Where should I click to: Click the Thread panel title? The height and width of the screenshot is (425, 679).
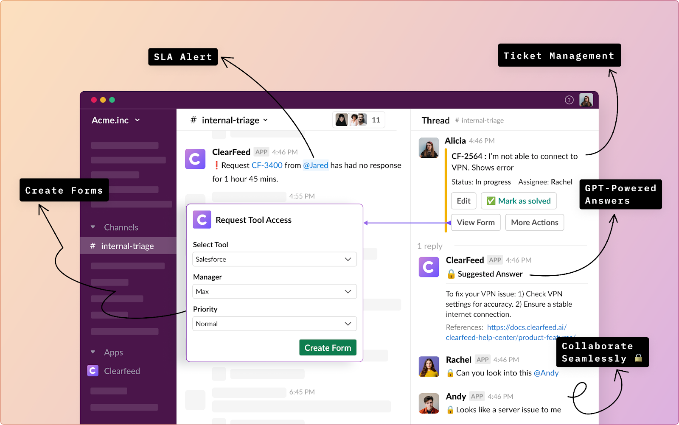point(435,120)
